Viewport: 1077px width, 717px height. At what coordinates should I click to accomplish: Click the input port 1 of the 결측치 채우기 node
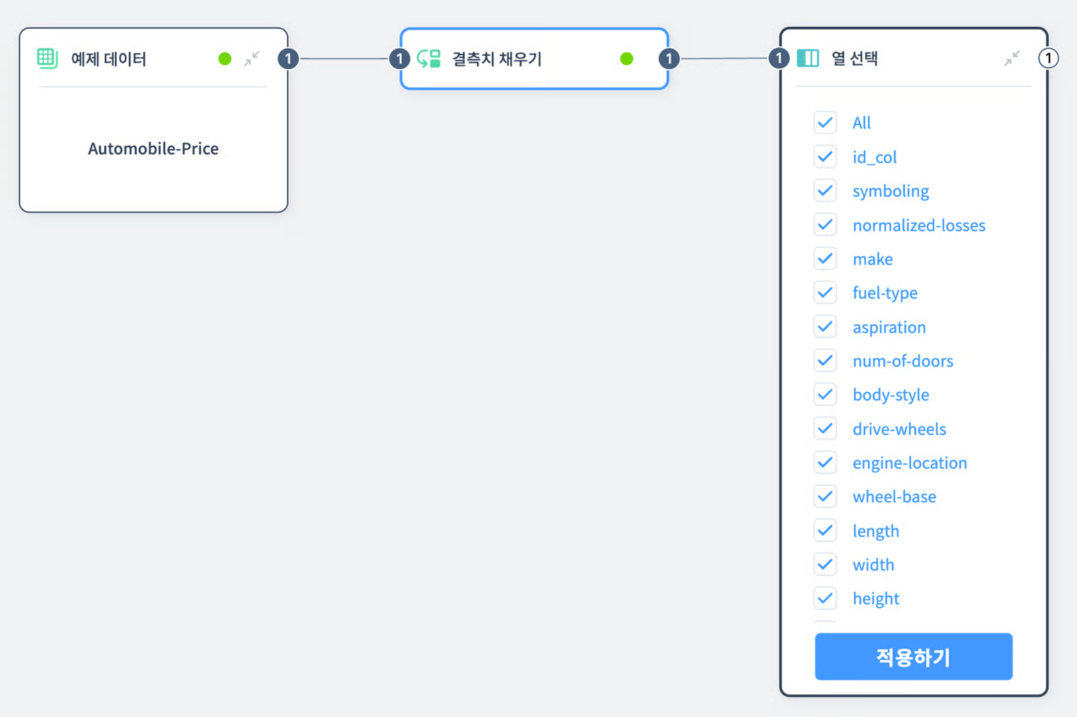click(x=399, y=59)
